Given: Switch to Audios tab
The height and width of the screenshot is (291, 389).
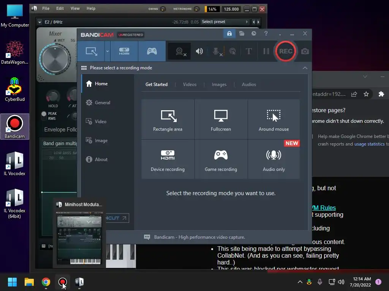Looking at the screenshot, I should pyautogui.click(x=249, y=84).
